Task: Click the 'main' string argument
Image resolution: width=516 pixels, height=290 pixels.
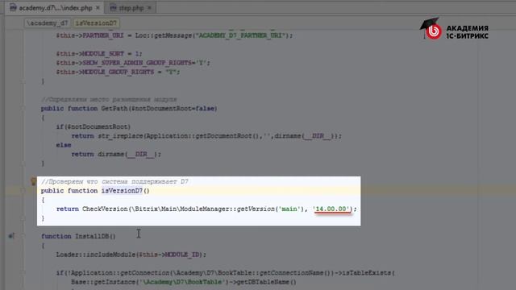Action: pos(289,209)
